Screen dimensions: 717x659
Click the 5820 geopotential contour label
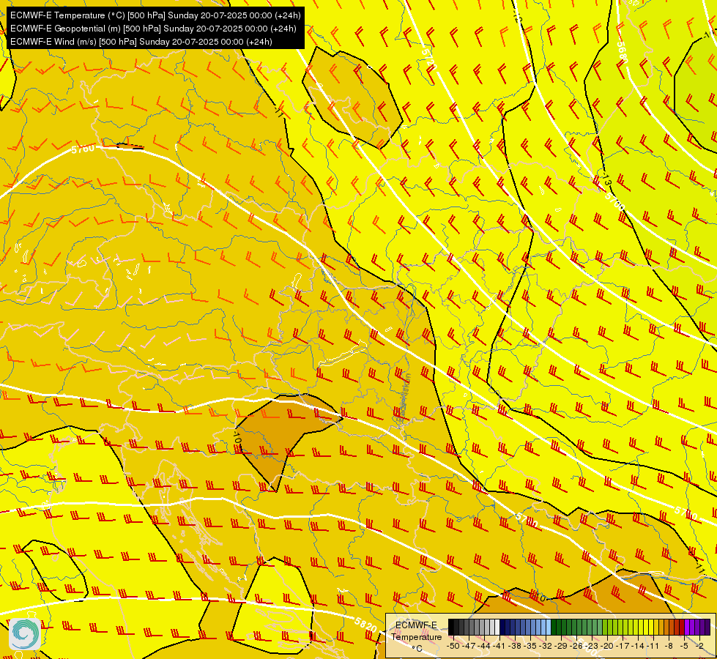tap(365, 625)
